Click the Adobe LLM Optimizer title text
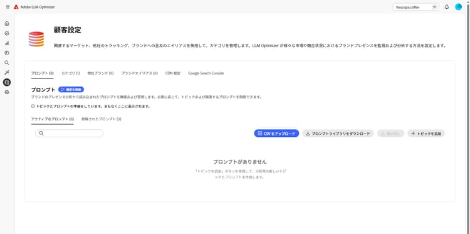Screen dimensions: 470x234 tap(38, 7)
